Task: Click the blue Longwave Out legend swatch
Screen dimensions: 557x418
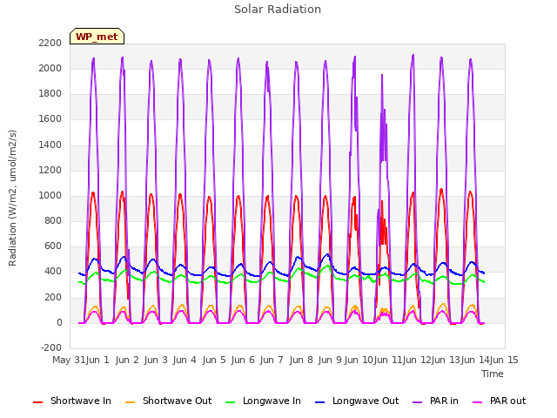Action: (319, 402)
